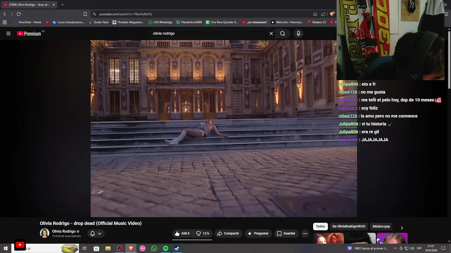Viewport: 451px width, 253px height.
Task: Start voice search with microphone
Action: (298, 33)
